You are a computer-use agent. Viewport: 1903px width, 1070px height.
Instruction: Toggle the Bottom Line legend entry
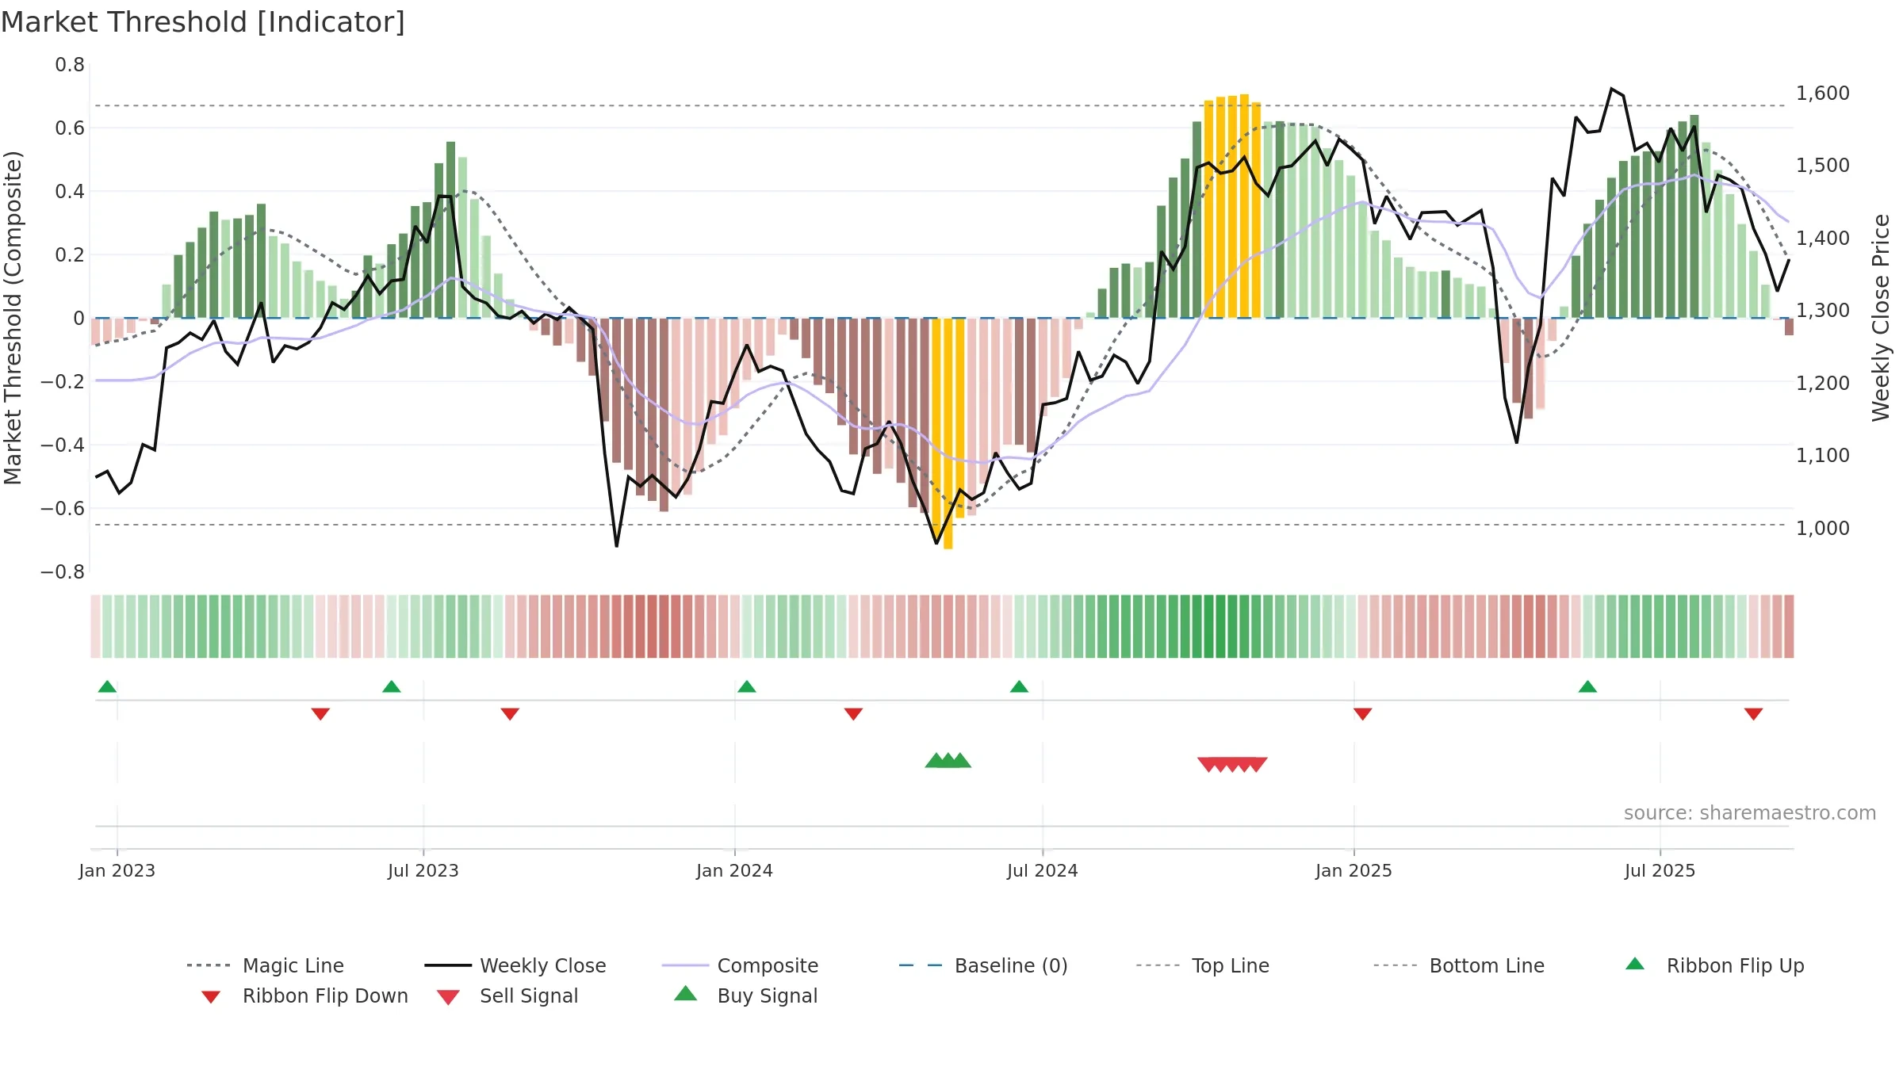[1459, 965]
